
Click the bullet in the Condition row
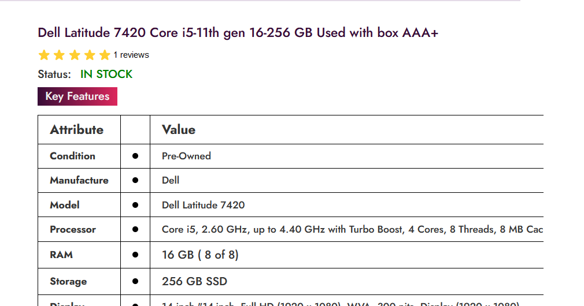click(135, 156)
